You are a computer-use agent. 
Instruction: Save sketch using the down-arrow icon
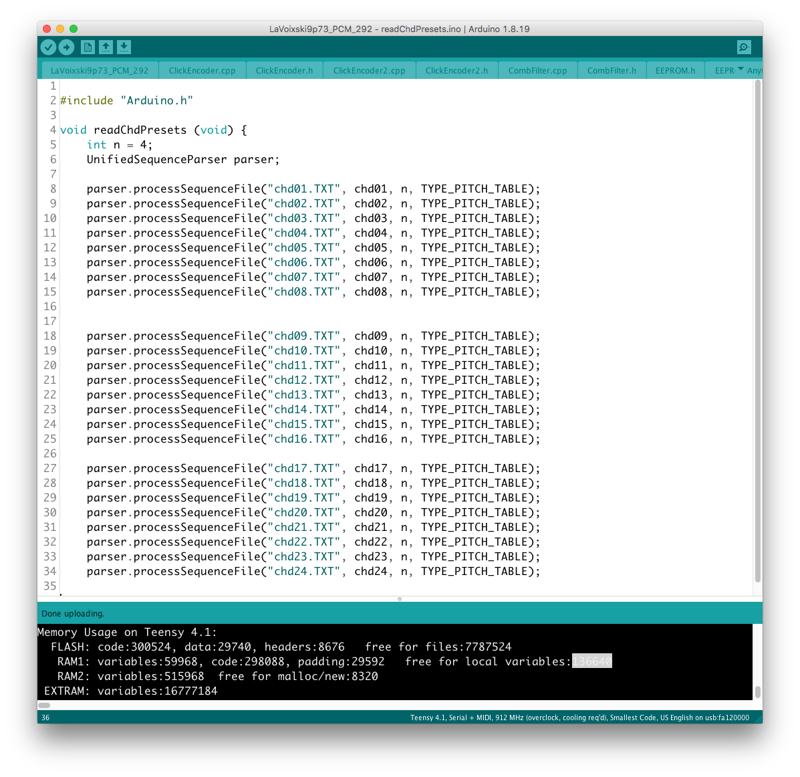(x=124, y=47)
